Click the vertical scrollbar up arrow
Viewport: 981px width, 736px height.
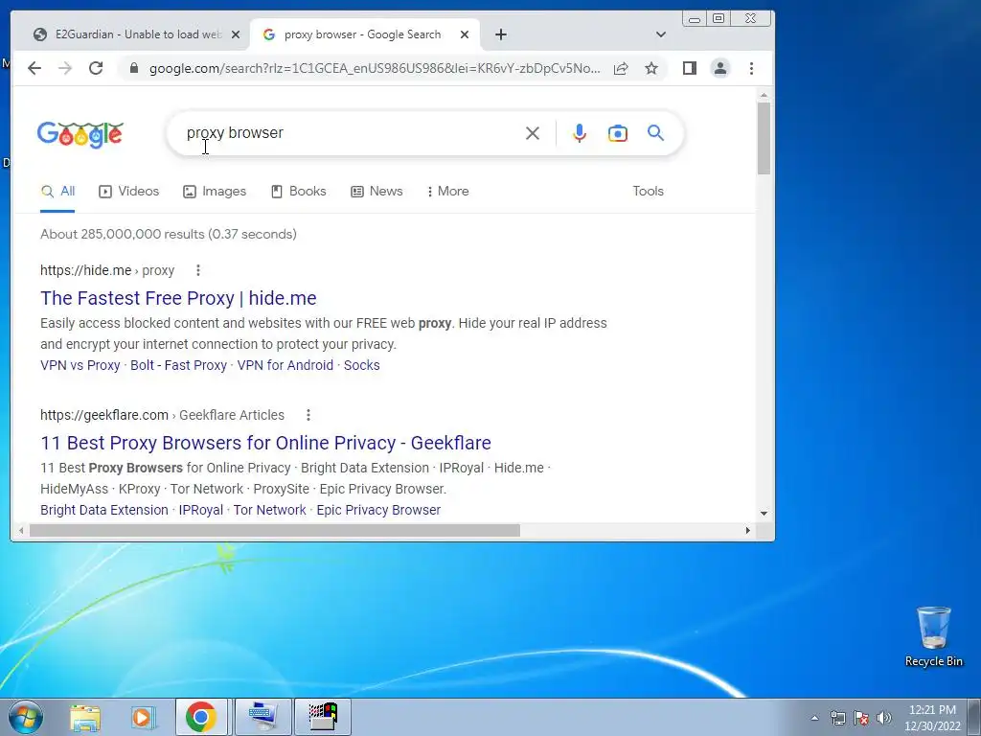pos(764,95)
